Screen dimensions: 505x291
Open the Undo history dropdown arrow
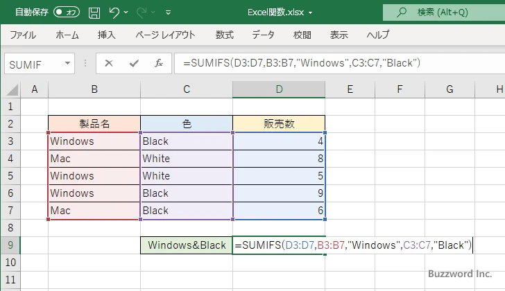click(126, 12)
